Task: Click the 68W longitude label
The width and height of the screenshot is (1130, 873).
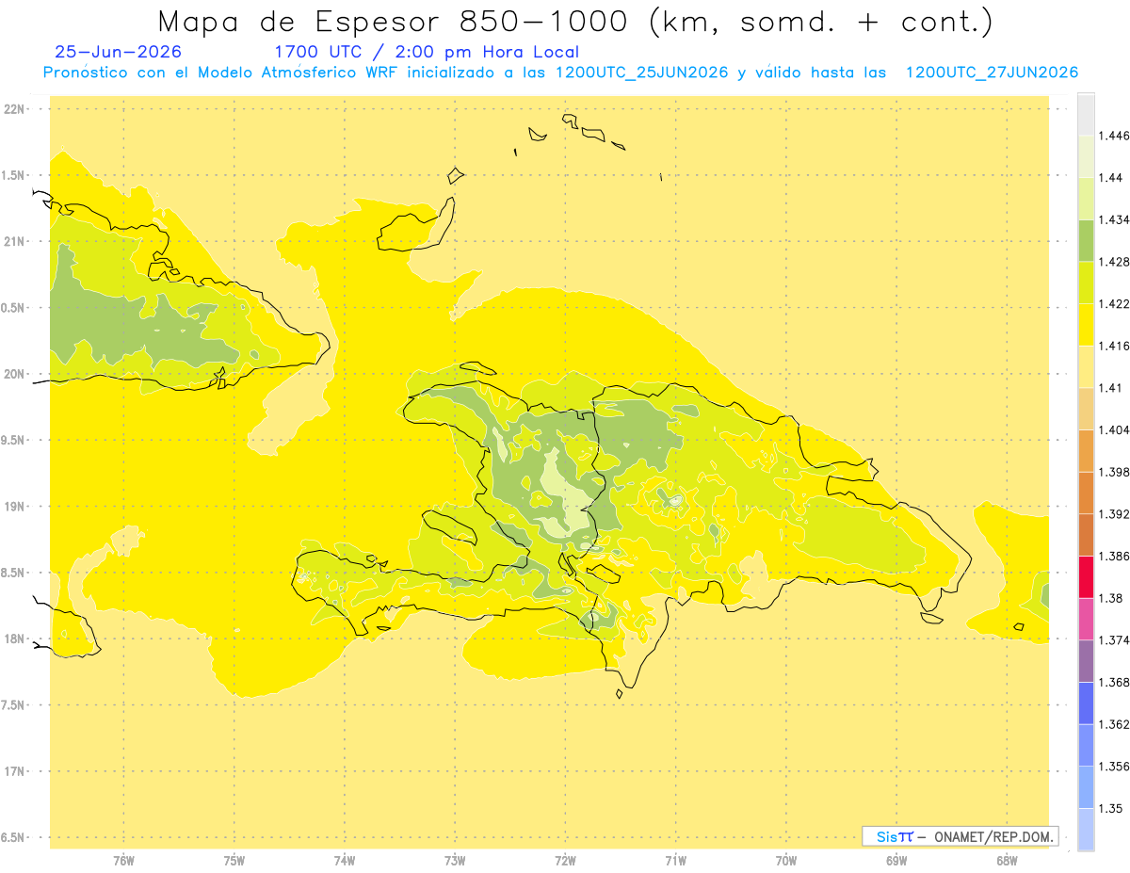Action: (1007, 860)
